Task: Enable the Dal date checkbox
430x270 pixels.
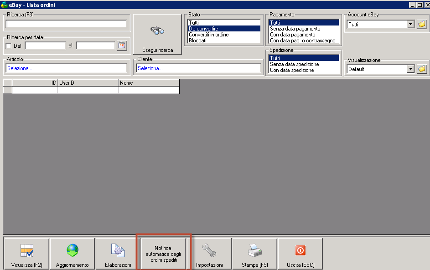Action: pos(9,46)
